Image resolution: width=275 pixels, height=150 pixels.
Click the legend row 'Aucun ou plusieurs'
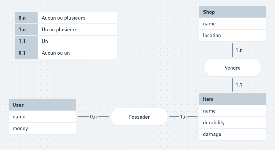click(66, 18)
